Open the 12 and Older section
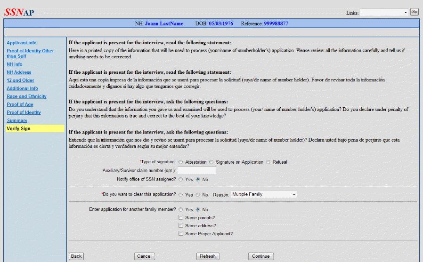Viewport: 423px width, 262px height. click(x=21, y=80)
